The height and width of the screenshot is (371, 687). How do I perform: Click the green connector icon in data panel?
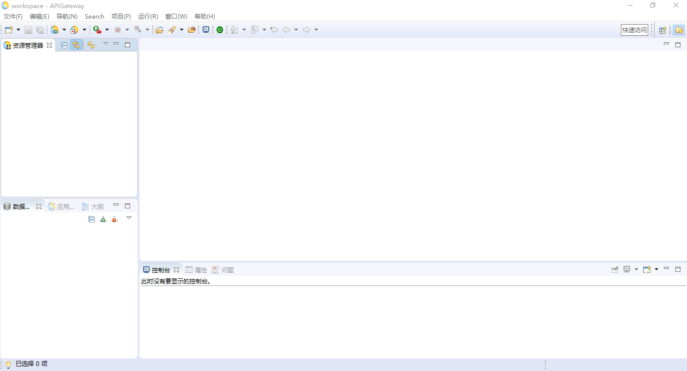click(x=103, y=219)
